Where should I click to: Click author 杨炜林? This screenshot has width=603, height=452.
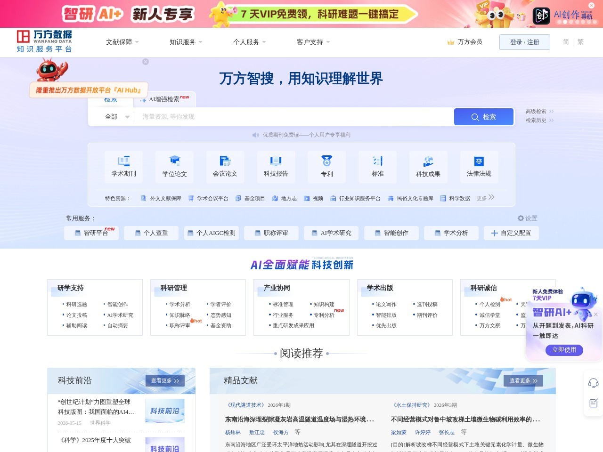pos(233,432)
